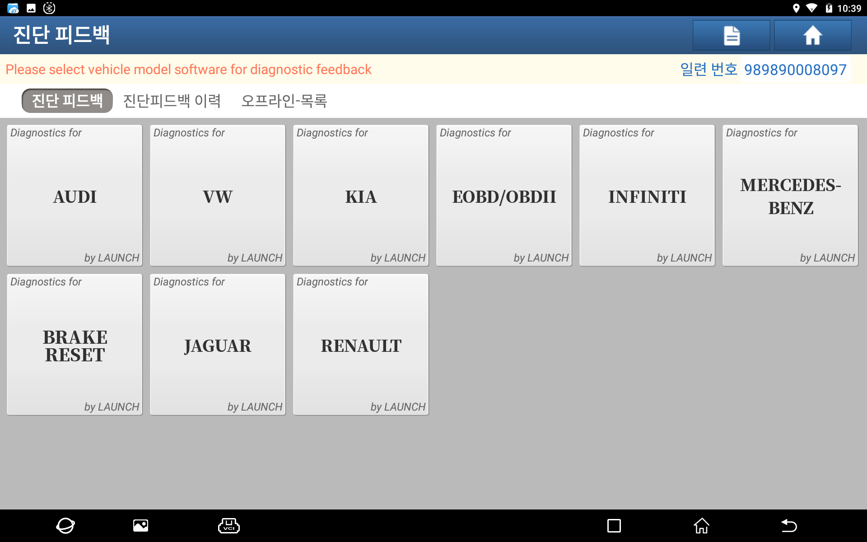Open the 오프라인-목록 tab
This screenshot has height=542, width=867.
pyautogui.click(x=284, y=100)
